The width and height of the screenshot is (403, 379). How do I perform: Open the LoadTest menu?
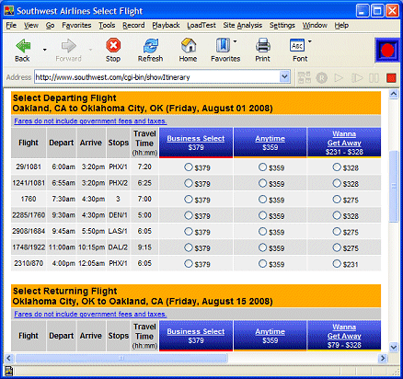click(x=201, y=26)
